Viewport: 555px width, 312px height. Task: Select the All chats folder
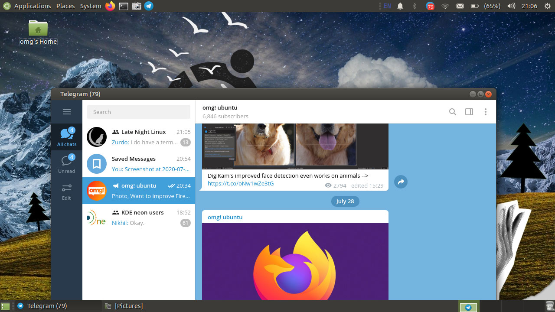(67, 137)
